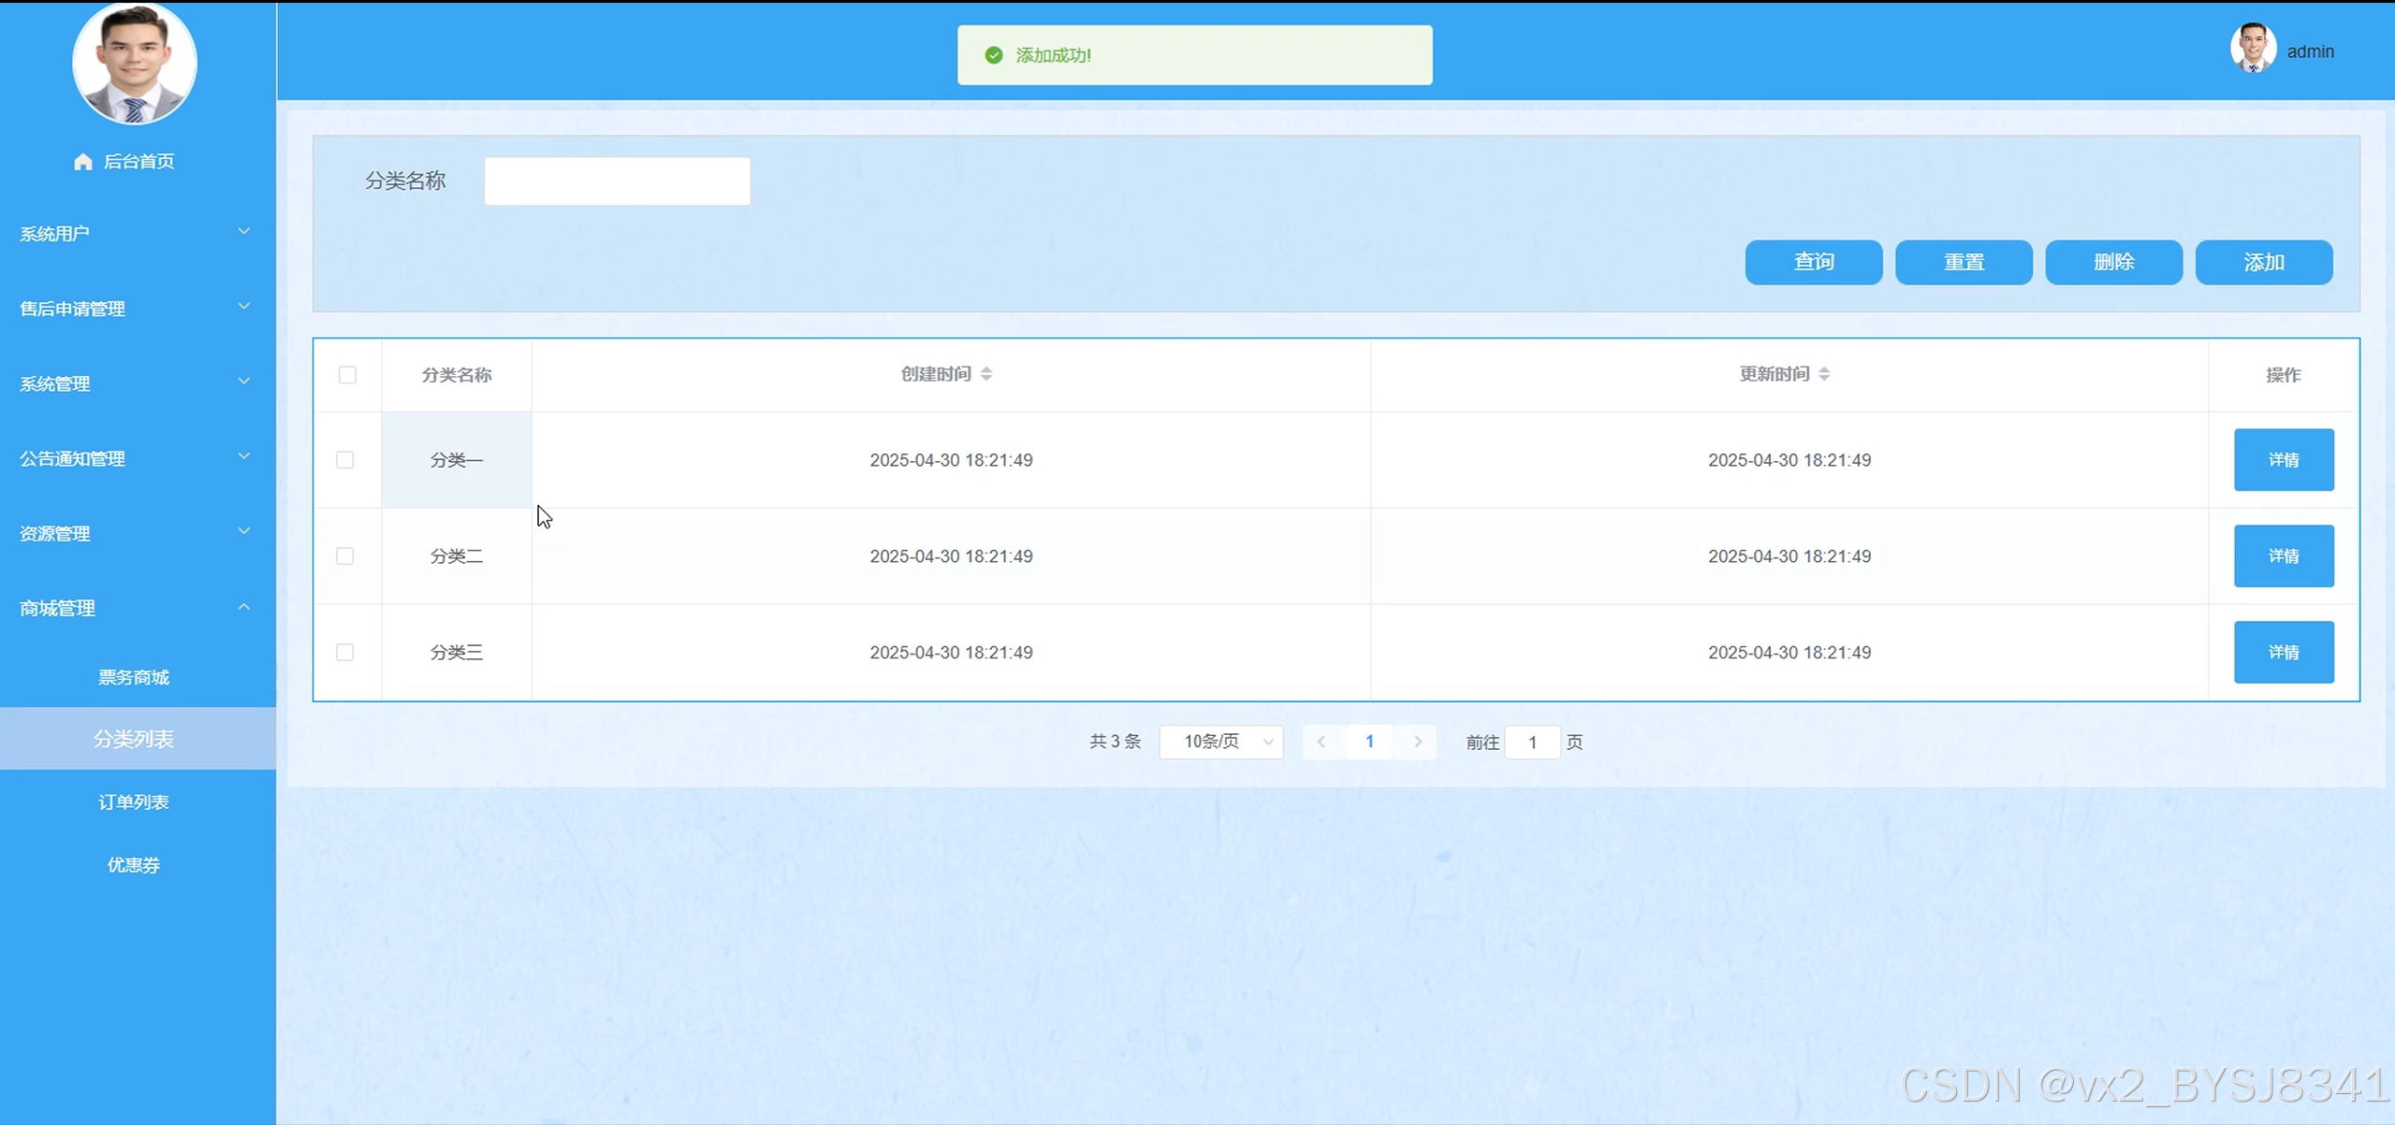Click the 添加 button
The height and width of the screenshot is (1125, 2395).
pos(2263,262)
